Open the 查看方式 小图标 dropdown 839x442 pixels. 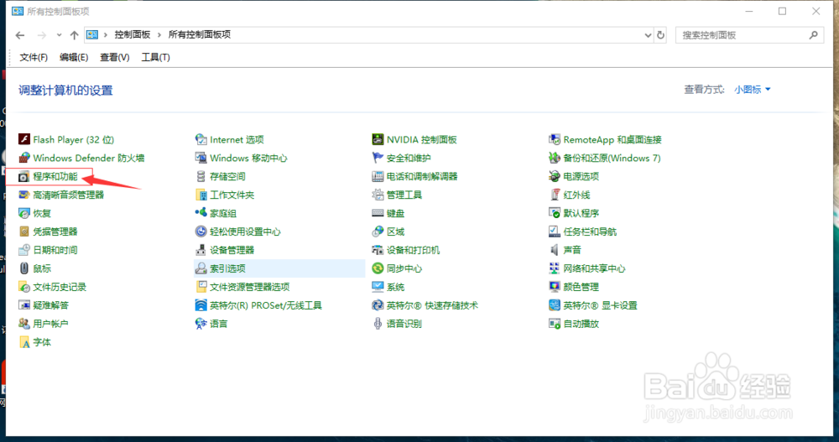coord(753,90)
